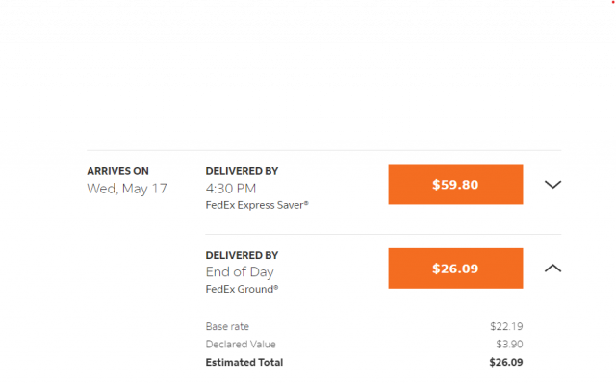
Task: Click the Estimated Total label
Action: (x=244, y=362)
